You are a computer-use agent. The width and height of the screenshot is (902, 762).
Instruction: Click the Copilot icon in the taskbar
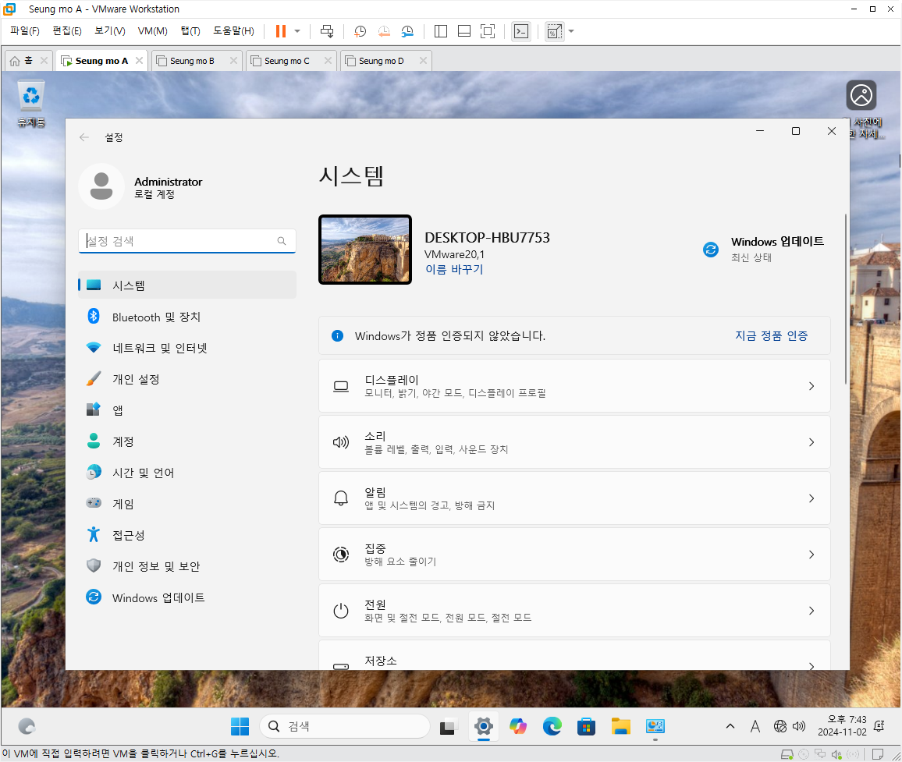(x=518, y=726)
